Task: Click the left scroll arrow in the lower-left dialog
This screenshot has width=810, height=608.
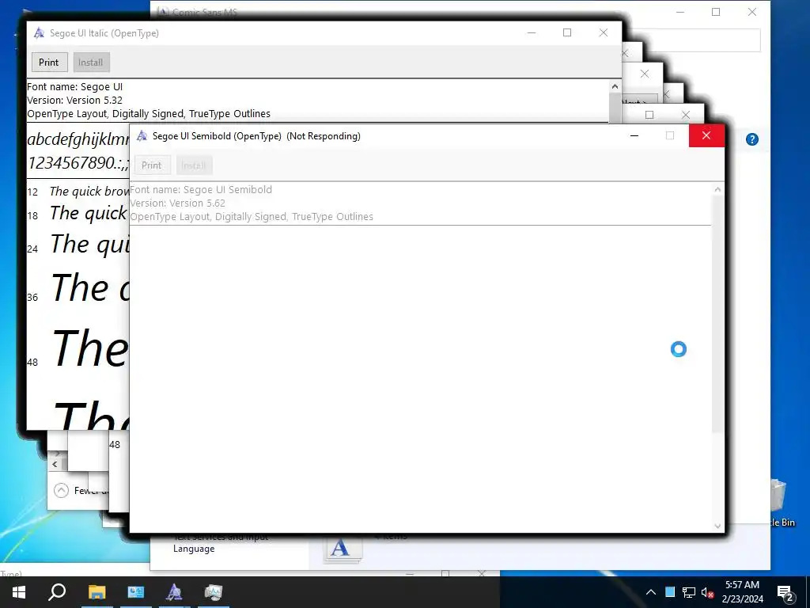Action: [55, 464]
